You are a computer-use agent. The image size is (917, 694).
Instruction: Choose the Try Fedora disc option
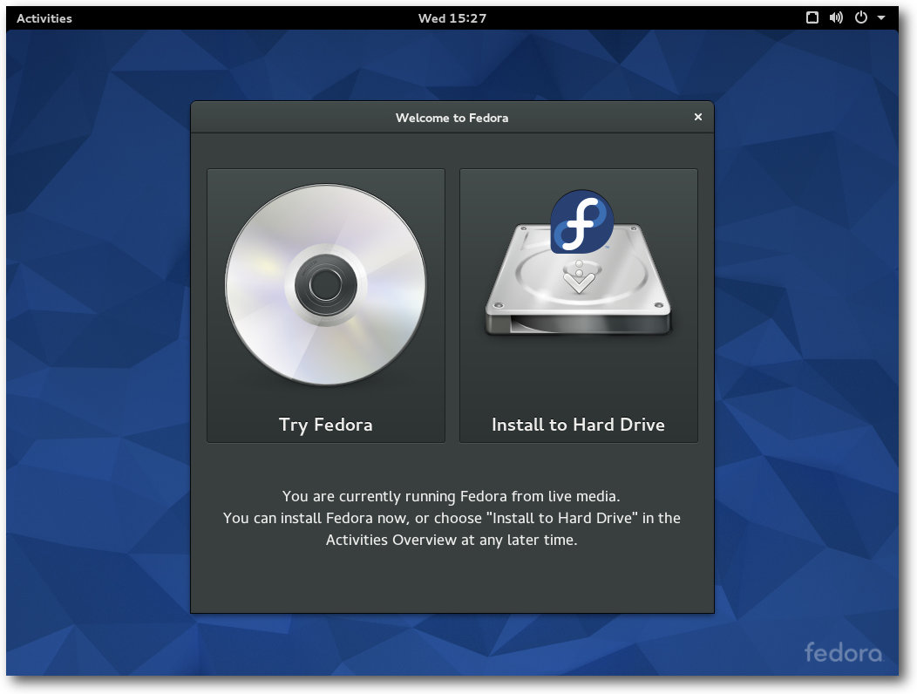point(326,305)
